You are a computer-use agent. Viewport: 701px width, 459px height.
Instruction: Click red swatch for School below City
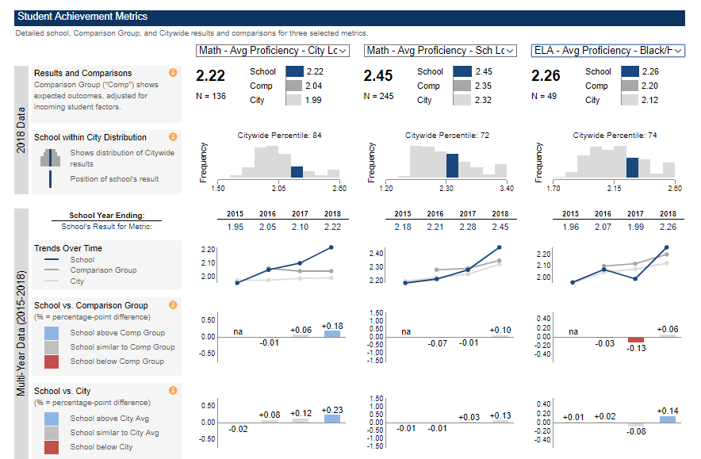point(51,447)
